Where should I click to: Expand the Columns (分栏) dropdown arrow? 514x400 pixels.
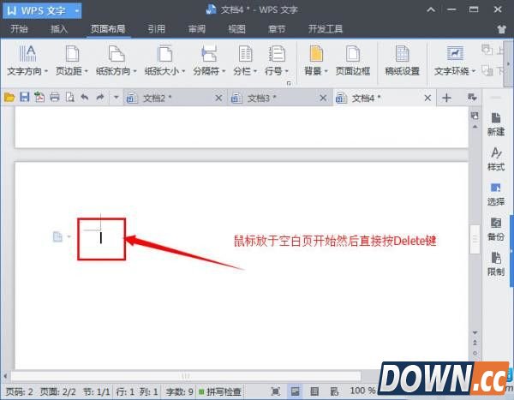[255, 71]
